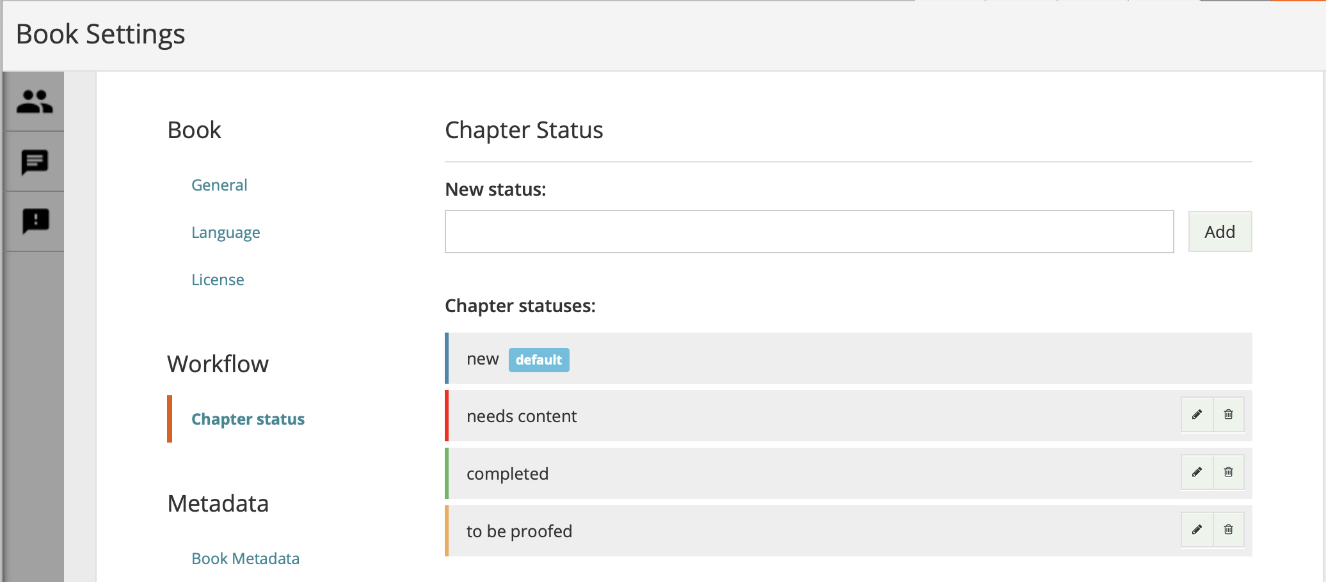Edit the 'needs content' status with pencil
Image resolution: width=1326 pixels, height=582 pixels.
[x=1197, y=414]
